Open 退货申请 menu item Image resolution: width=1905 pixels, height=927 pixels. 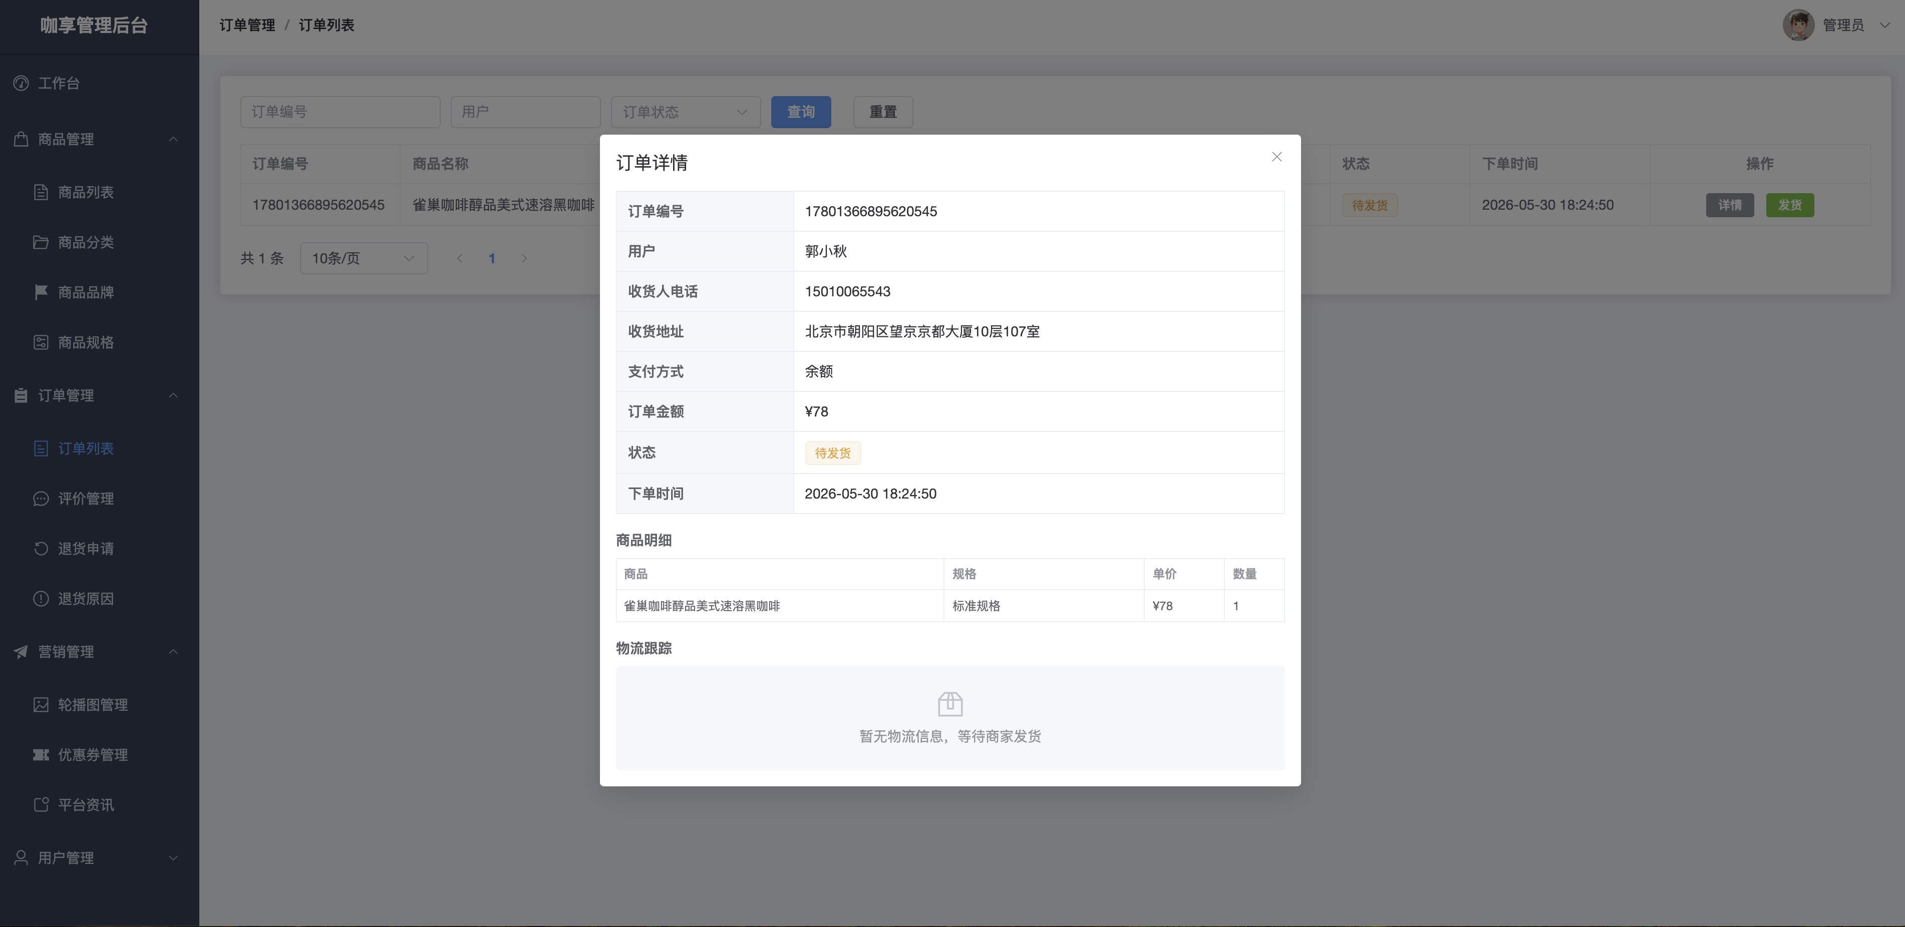pyautogui.click(x=100, y=549)
